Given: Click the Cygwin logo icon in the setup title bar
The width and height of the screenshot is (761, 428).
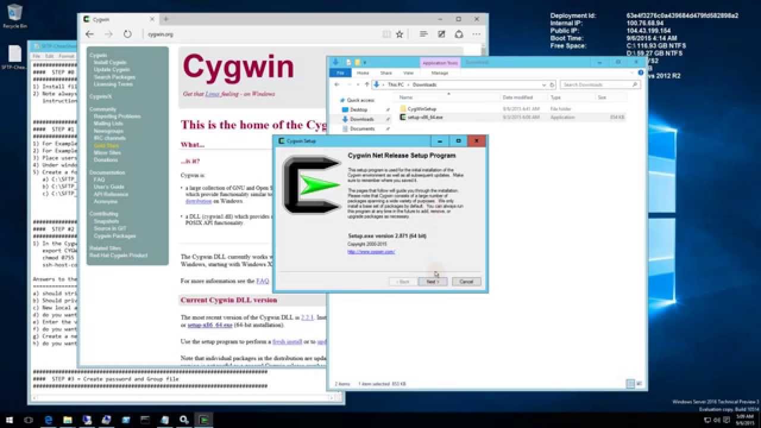Looking at the screenshot, I should tap(281, 141).
